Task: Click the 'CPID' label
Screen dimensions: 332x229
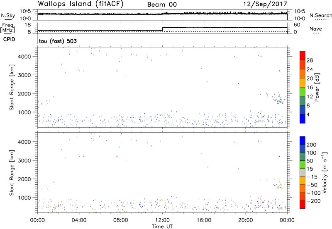Action: tap(9, 39)
